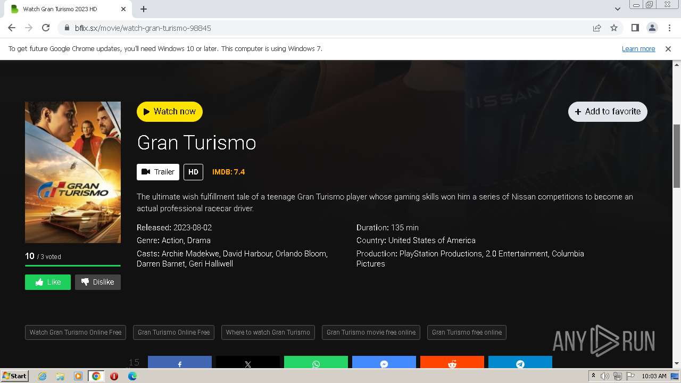
Task: Open a new browser tab
Action: pyautogui.click(x=144, y=9)
